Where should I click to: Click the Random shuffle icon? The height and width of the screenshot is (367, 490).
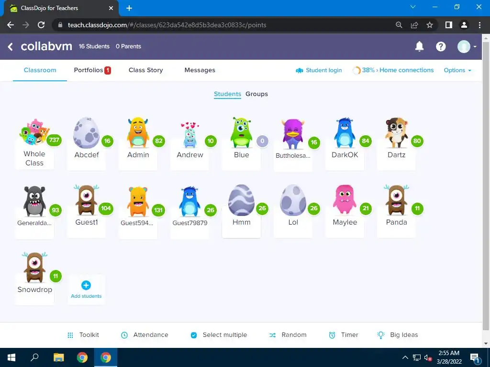point(272,335)
